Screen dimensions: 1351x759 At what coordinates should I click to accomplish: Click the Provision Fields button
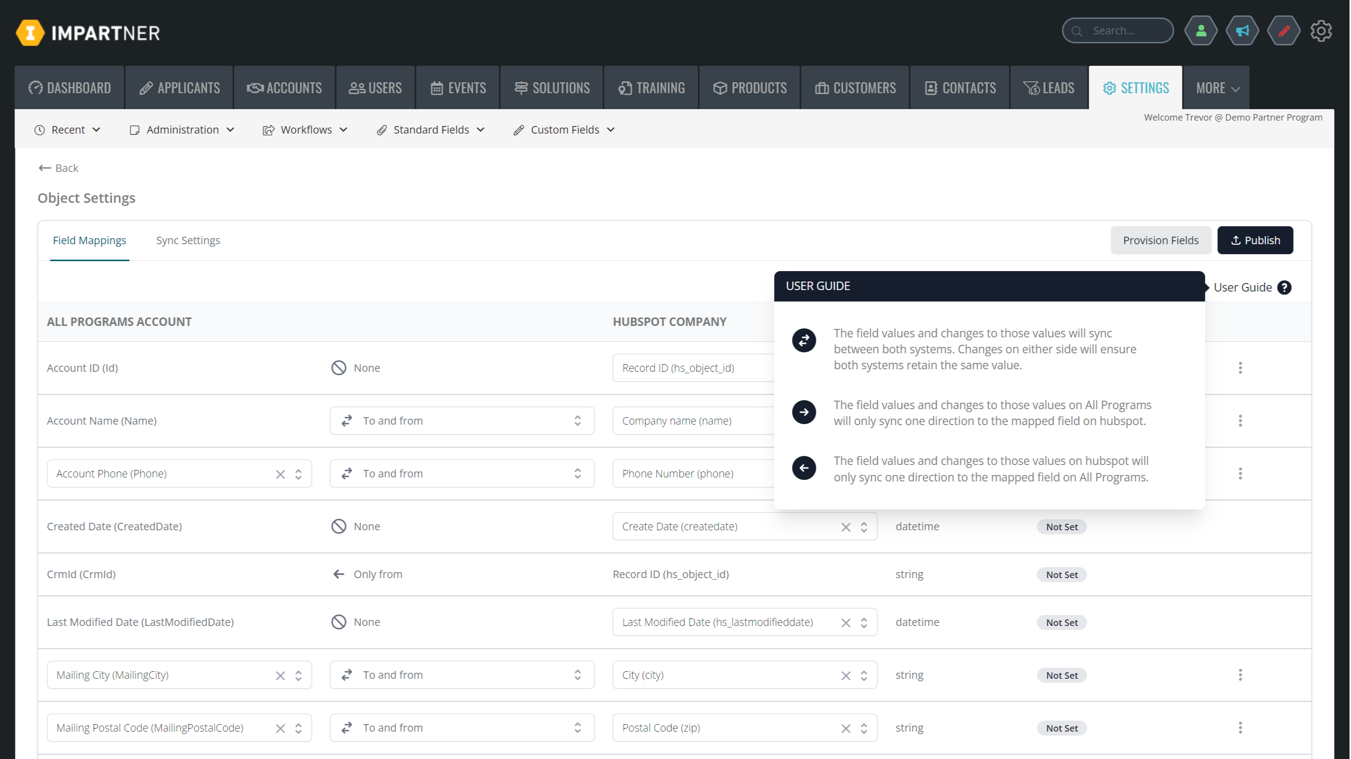coord(1160,241)
